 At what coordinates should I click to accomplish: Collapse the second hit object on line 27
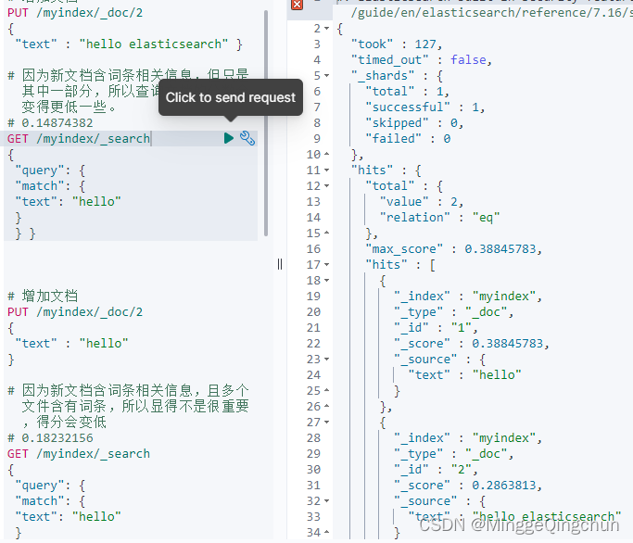[326, 423]
